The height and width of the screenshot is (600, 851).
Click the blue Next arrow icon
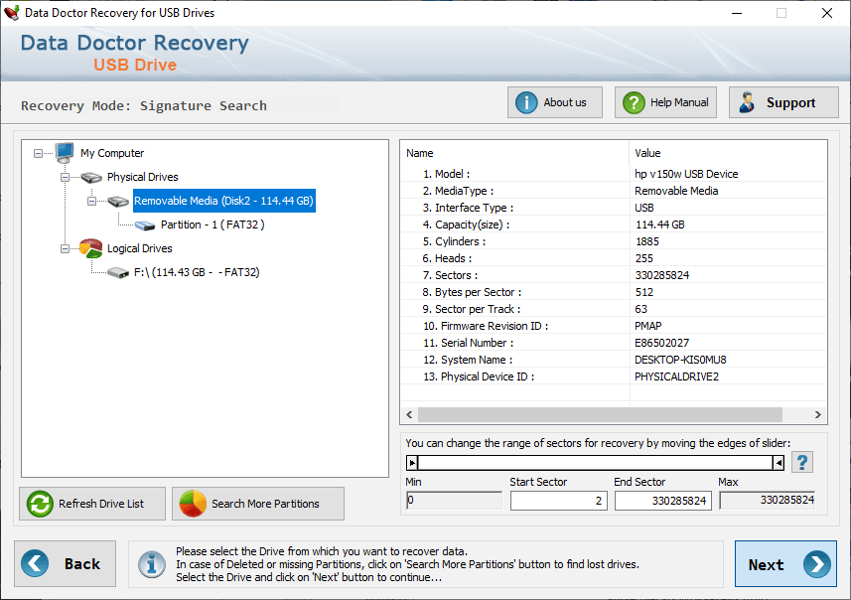click(817, 564)
